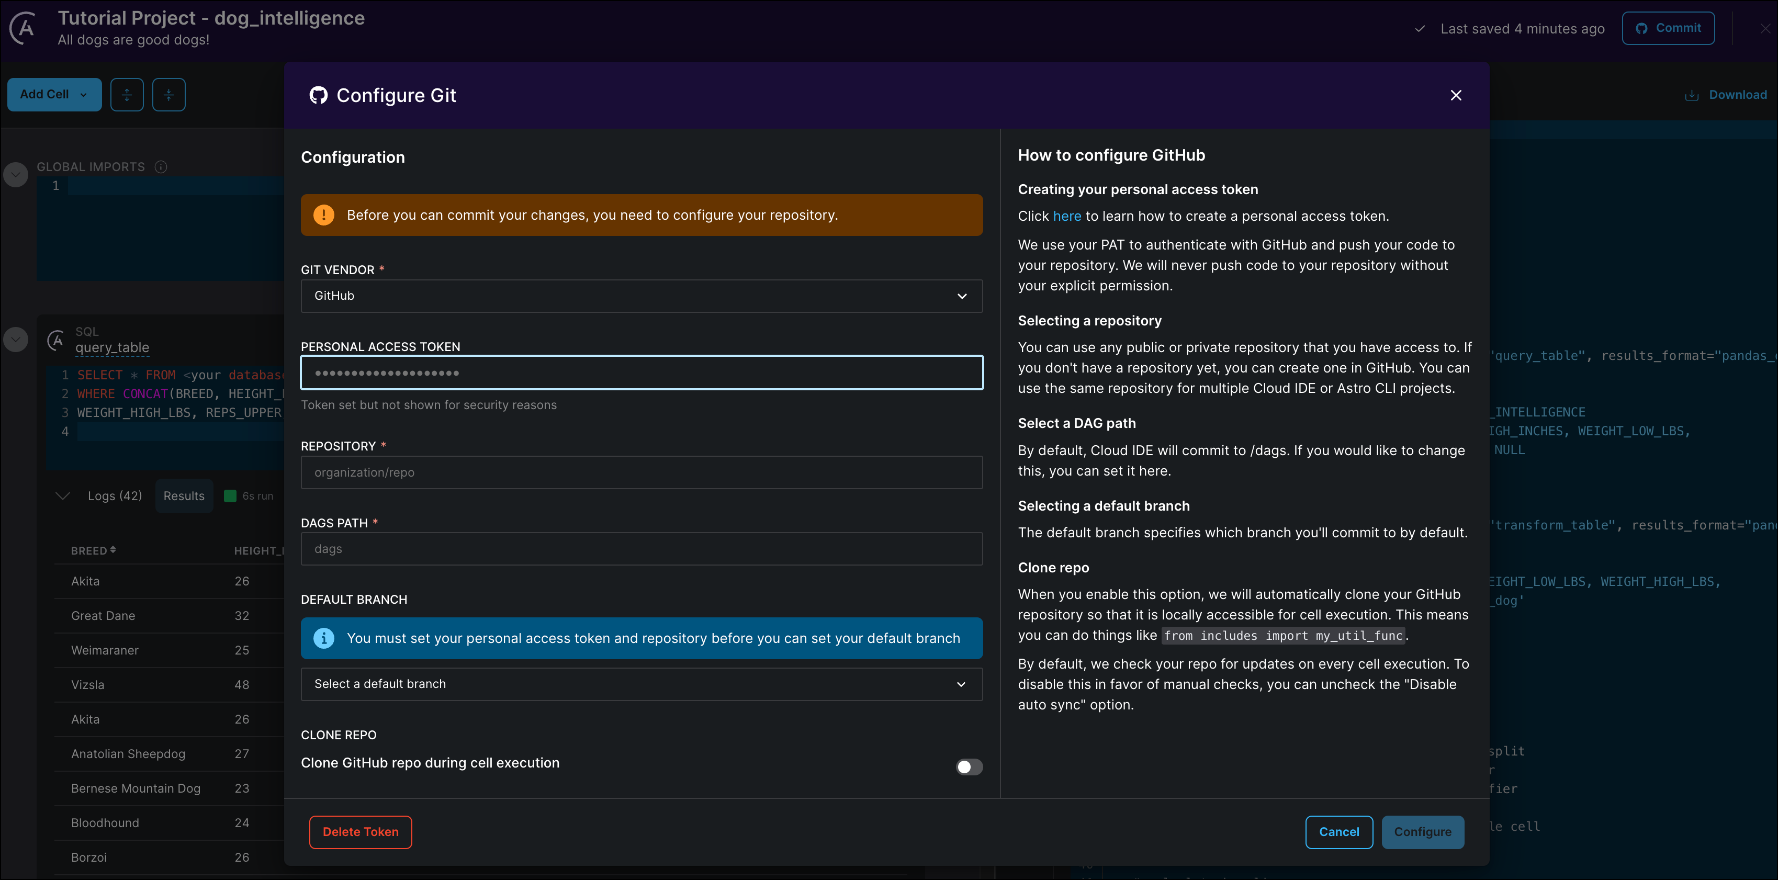Click the expand all cells icon
Screen dimensions: 1778x880
click(127, 94)
